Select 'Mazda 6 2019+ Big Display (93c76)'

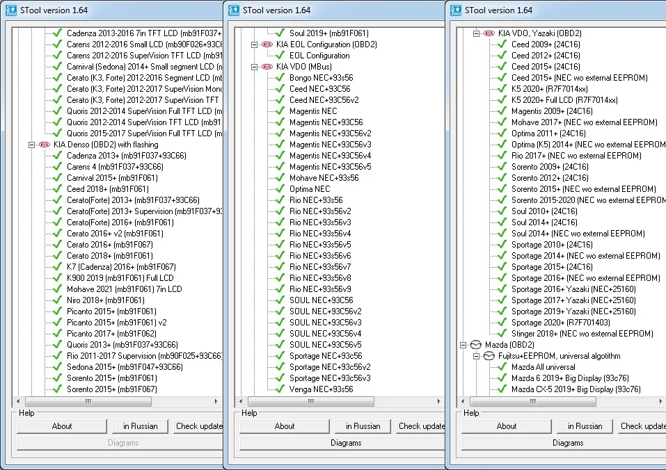click(x=571, y=378)
